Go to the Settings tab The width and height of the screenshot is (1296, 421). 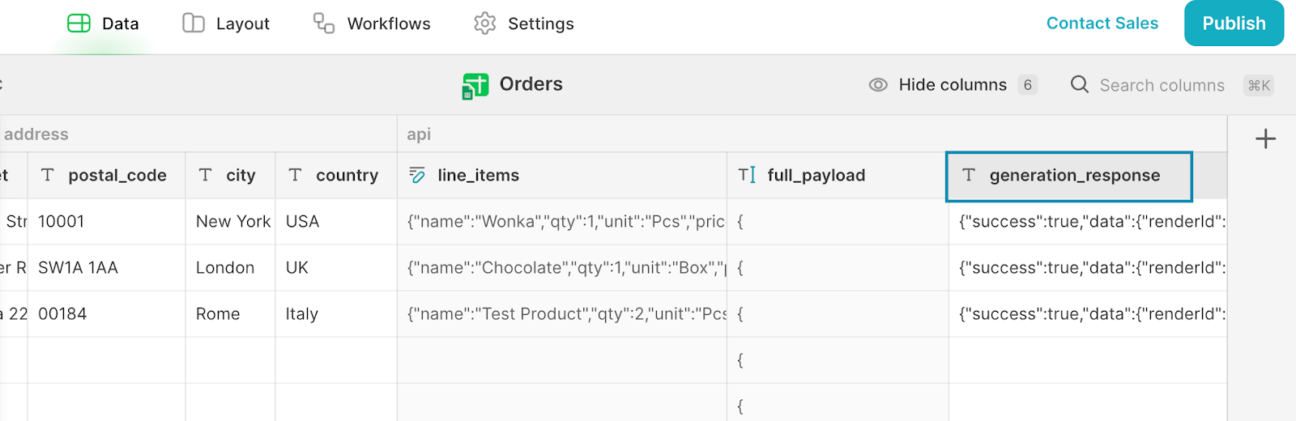coord(524,23)
